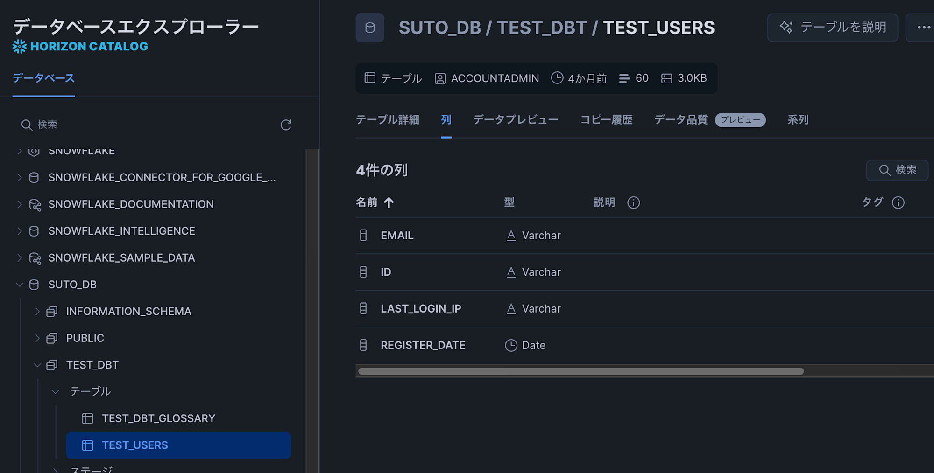Collapse the テーブル folder under TEST_DBT
The image size is (934, 473).
coord(56,391)
